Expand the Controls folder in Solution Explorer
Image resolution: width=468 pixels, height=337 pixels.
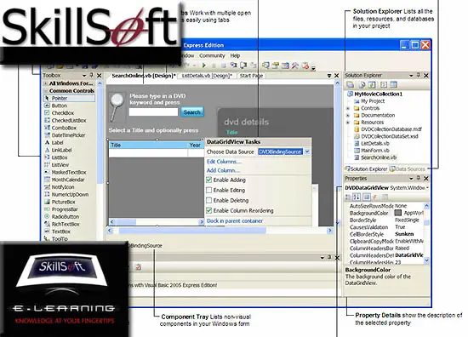(348, 108)
